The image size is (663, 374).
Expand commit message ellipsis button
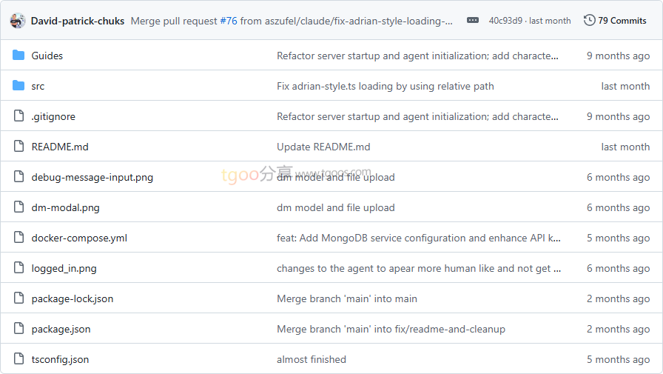(x=473, y=21)
